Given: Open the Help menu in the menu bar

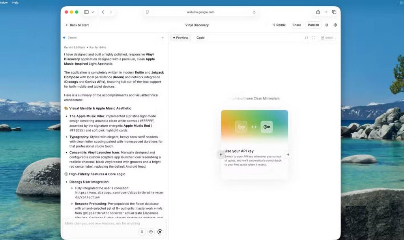Looking at the screenshot, I should (15, 3).
